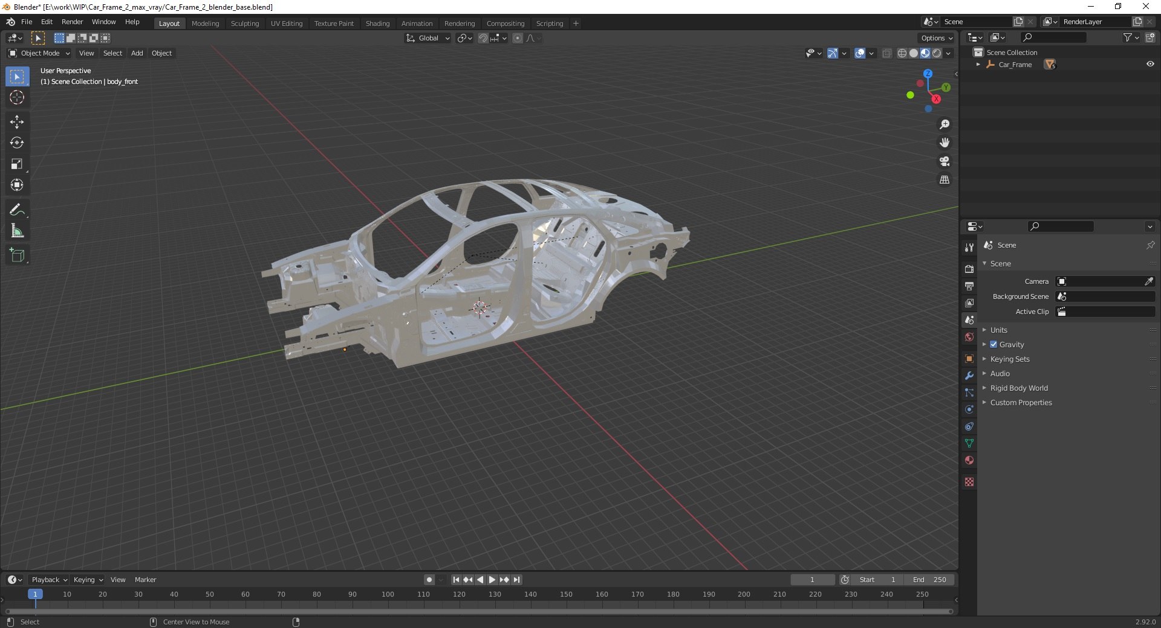Screen dimensions: 1161x628
Task: Open Render properties tab icon
Action: [969, 269]
